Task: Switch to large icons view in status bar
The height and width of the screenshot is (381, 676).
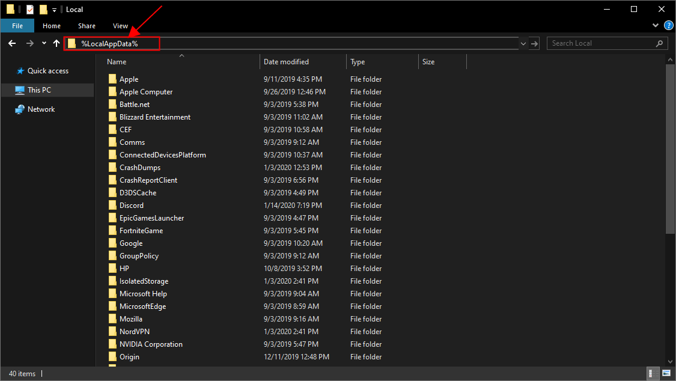Action: [x=665, y=374]
